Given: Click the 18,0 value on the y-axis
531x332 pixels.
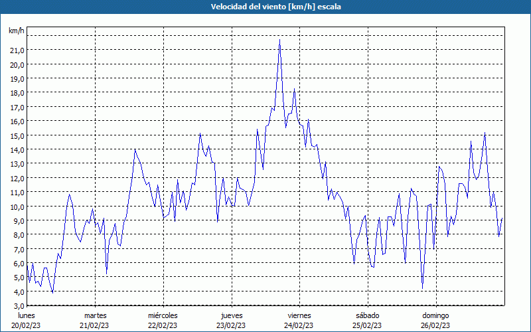Looking at the screenshot, I should [17, 93].
